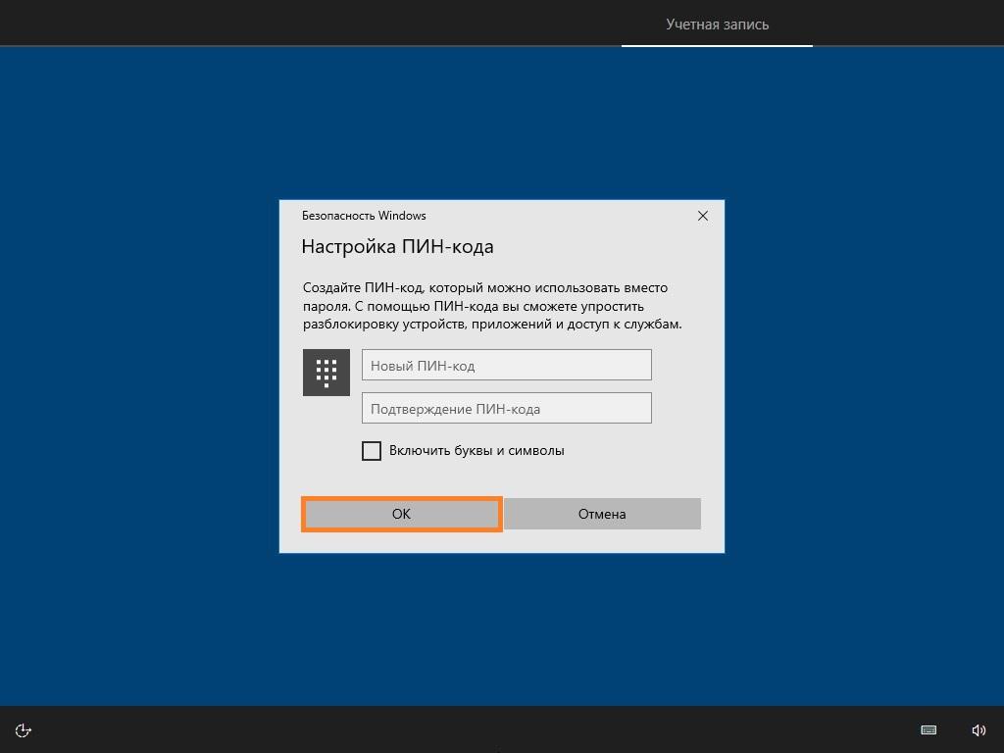Screen dimensions: 1004x753
Task: Click the PIN keypad icon
Action: click(326, 373)
